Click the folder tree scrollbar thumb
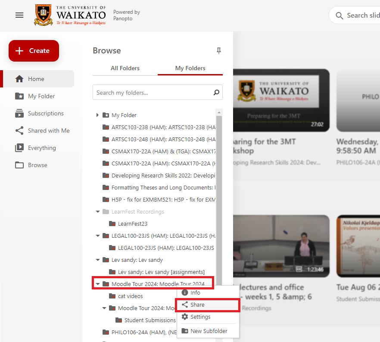The image size is (380, 342). 219,200
